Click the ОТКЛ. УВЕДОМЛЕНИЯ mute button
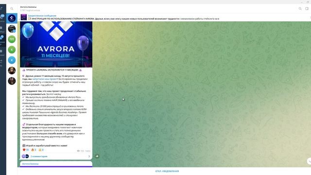 [x=167, y=171]
